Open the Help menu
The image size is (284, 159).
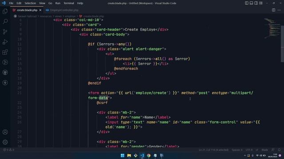coord(80,3)
